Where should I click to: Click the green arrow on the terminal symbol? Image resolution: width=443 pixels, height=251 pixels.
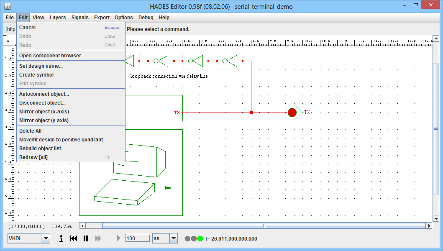click(x=166, y=188)
